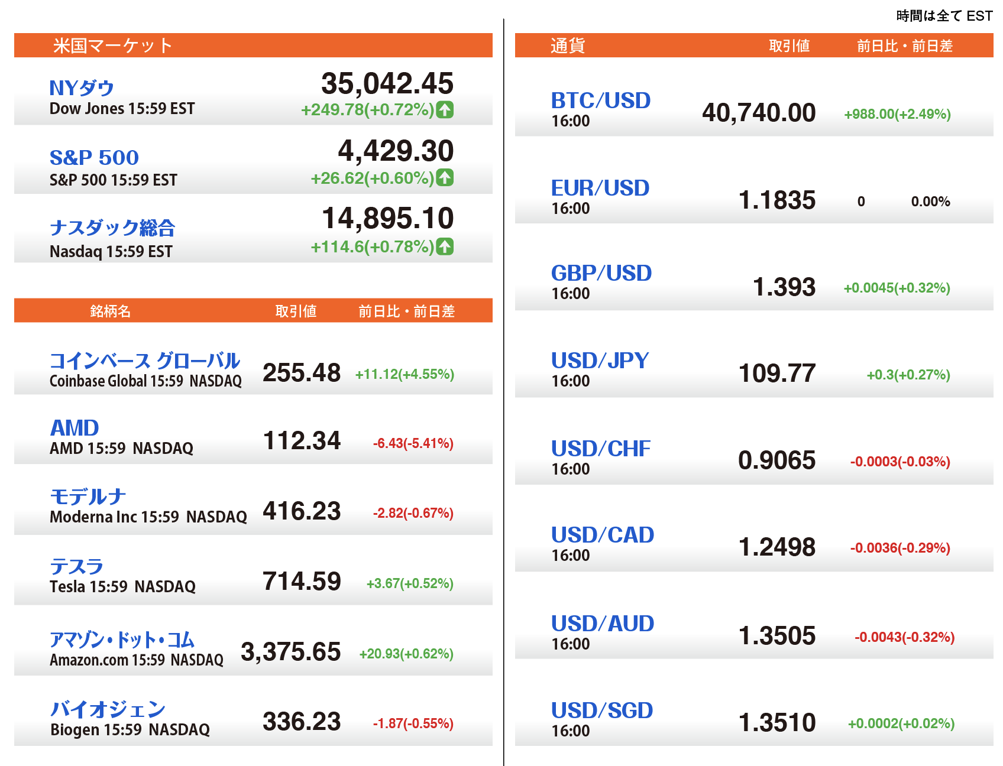
Task: Select the ナスダック総合 index name
Action: [112, 228]
